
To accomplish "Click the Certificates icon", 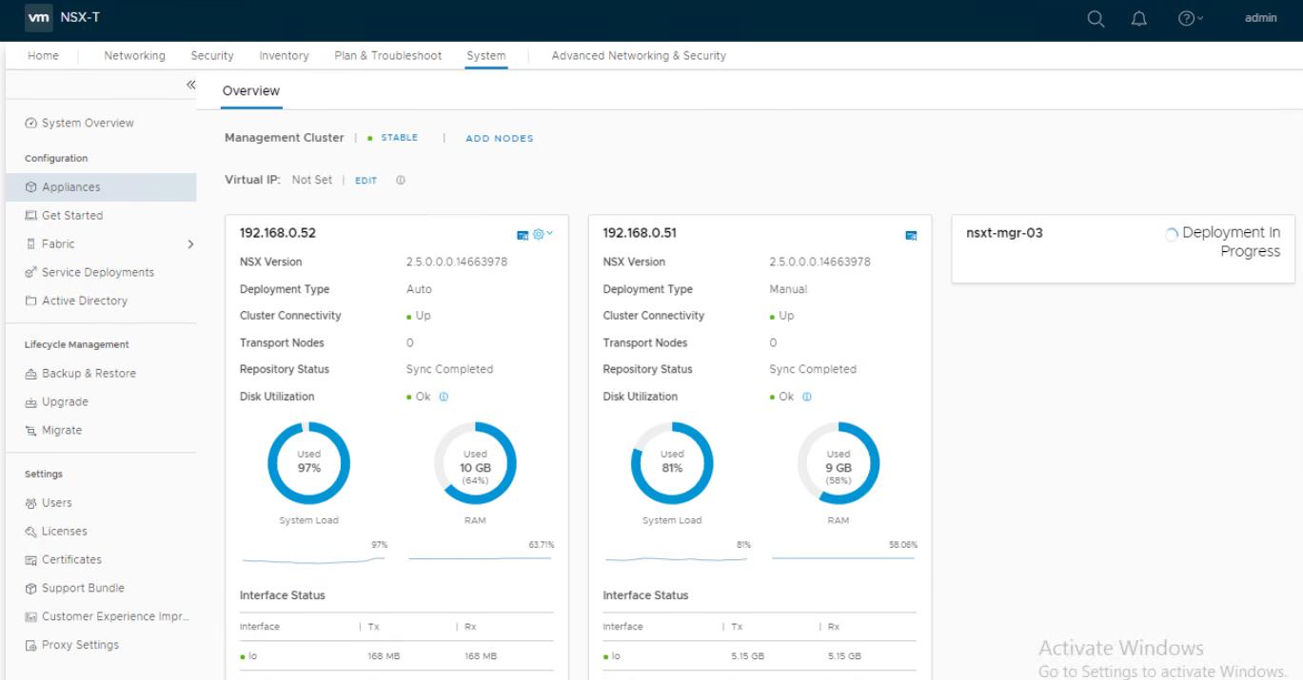I will click(x=31, y=560).
